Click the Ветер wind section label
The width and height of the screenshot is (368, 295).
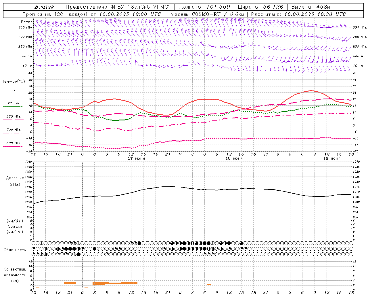26,22
